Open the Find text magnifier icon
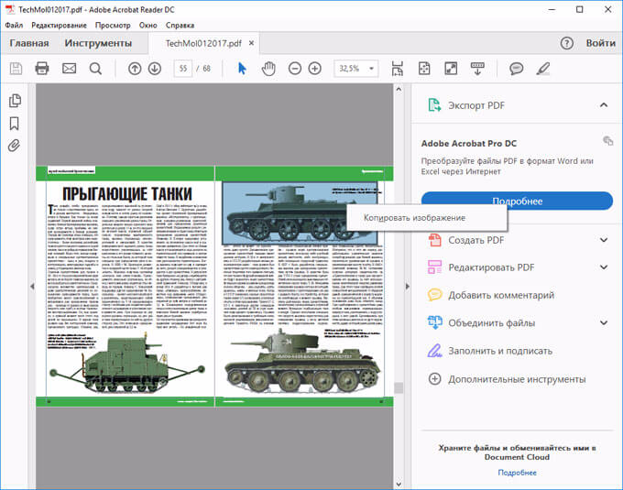Image resolution: width=623 pixels, height=490 pixels. coord(95,69)
